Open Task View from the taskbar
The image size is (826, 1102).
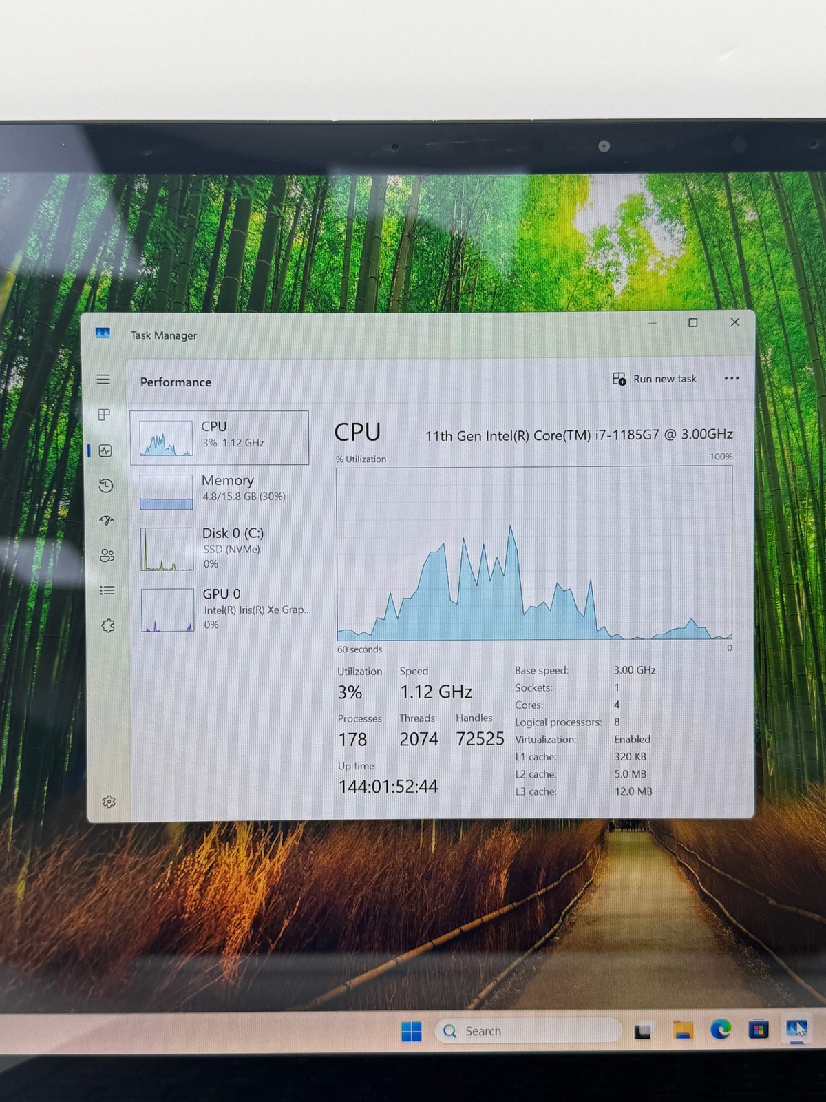(x=642, y=1031)
